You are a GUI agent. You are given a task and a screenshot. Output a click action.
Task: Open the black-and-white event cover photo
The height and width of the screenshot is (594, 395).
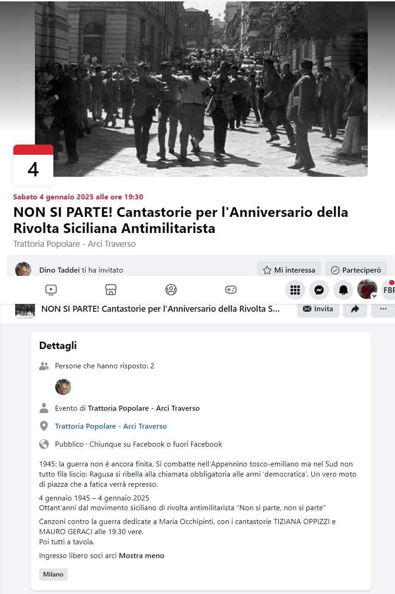201,88
